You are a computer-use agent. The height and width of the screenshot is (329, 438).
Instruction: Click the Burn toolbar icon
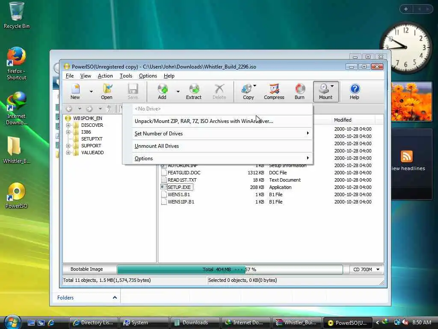pyautogui.click(x=299, y=92)
